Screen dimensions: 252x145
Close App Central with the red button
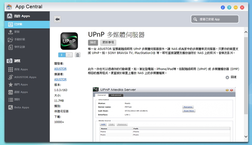point(242,7)
